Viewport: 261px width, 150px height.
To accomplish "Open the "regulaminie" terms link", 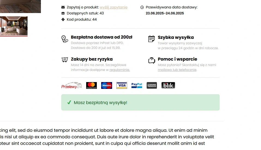I will (119, 70).
